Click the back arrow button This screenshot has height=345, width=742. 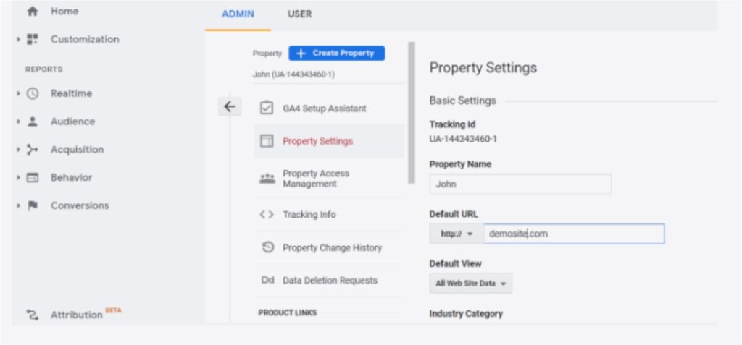(230, 107)
